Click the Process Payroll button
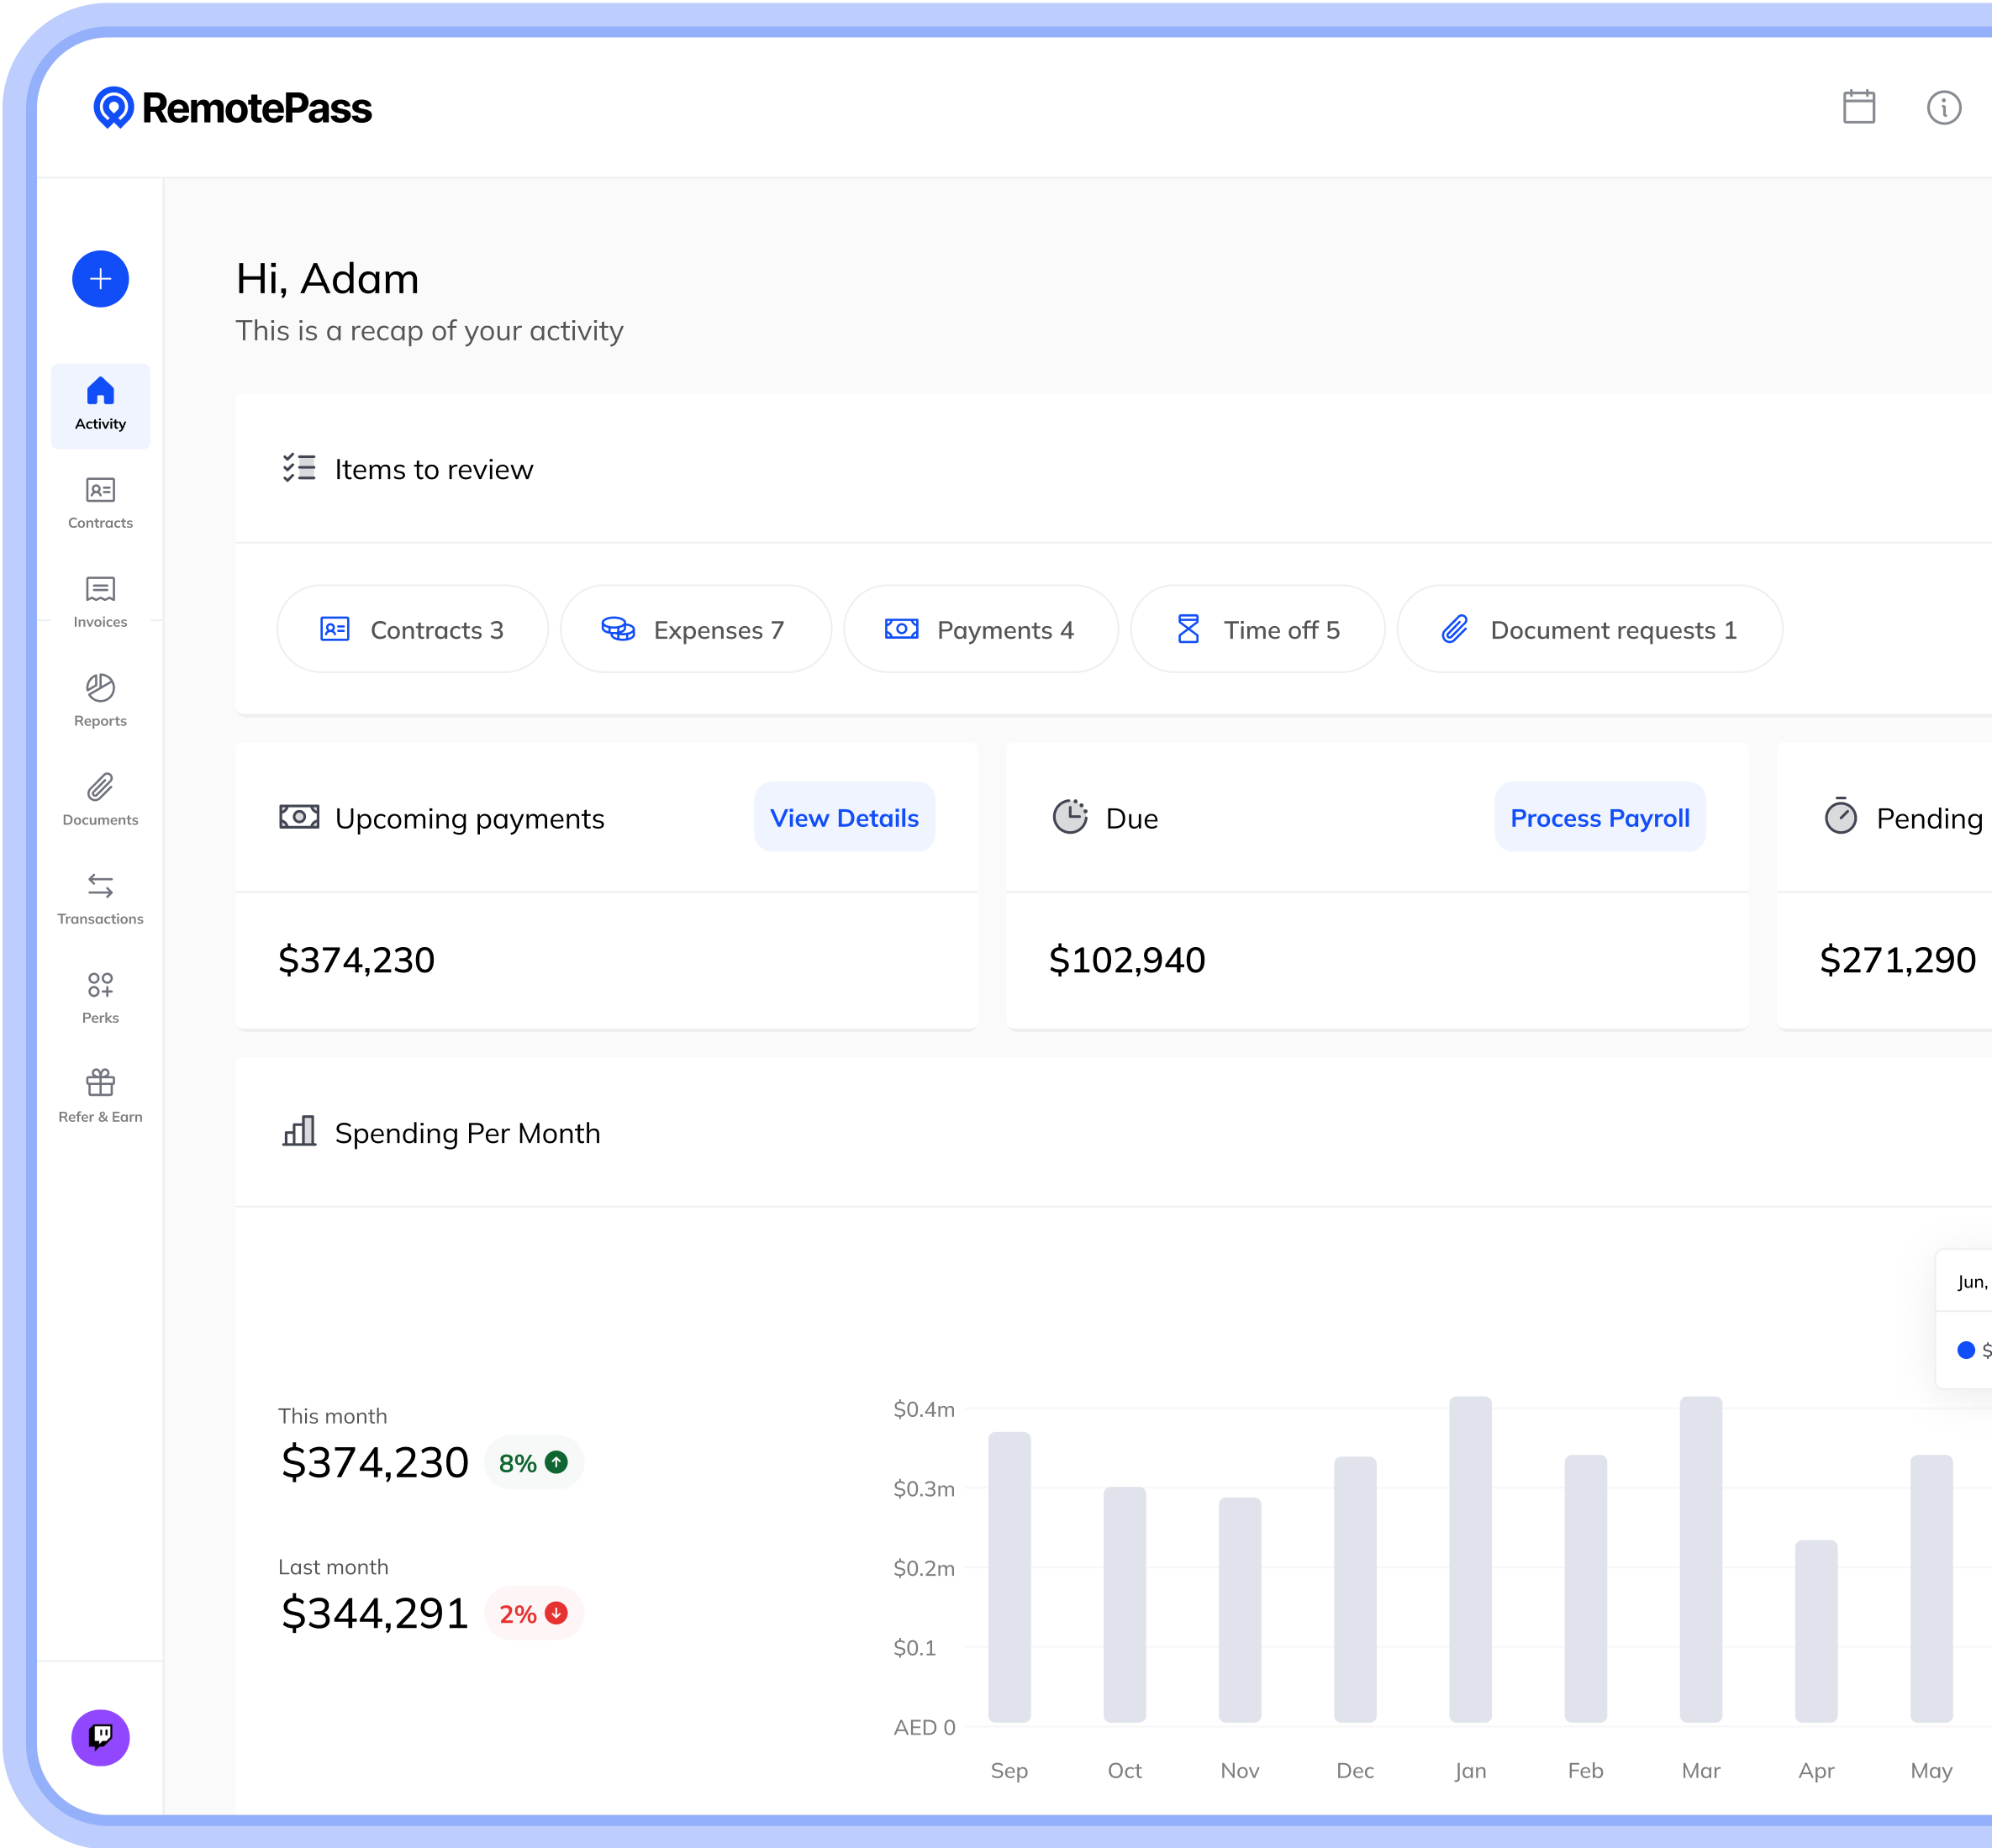This screenshot has height=1848, width=1992. click(x=1600, y=817)
